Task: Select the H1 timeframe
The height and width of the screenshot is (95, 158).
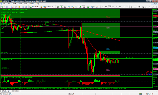Action: pyautogui.click(x=113, y=7)
